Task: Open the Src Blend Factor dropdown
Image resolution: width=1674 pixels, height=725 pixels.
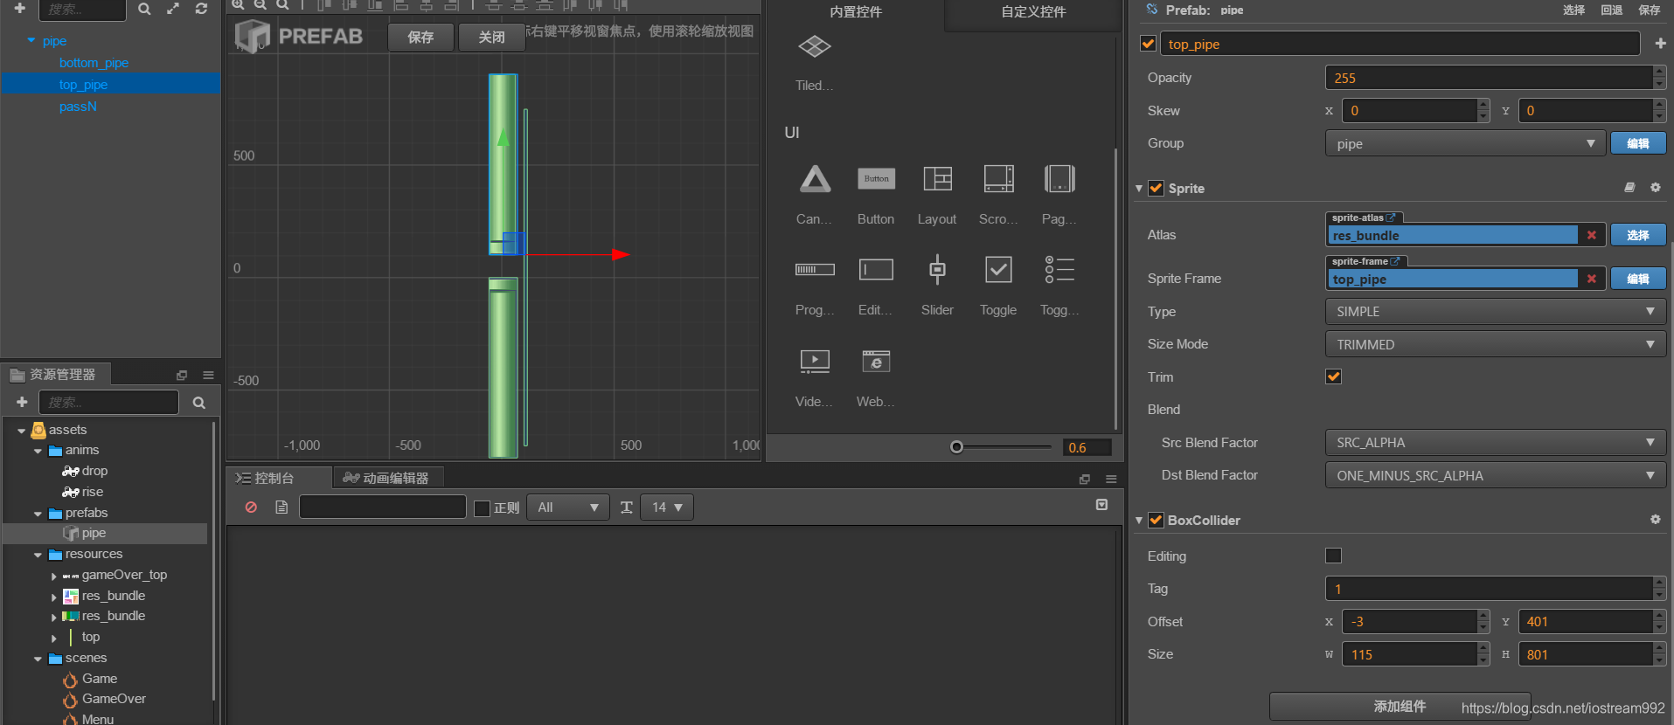Action: [1496, 442]
